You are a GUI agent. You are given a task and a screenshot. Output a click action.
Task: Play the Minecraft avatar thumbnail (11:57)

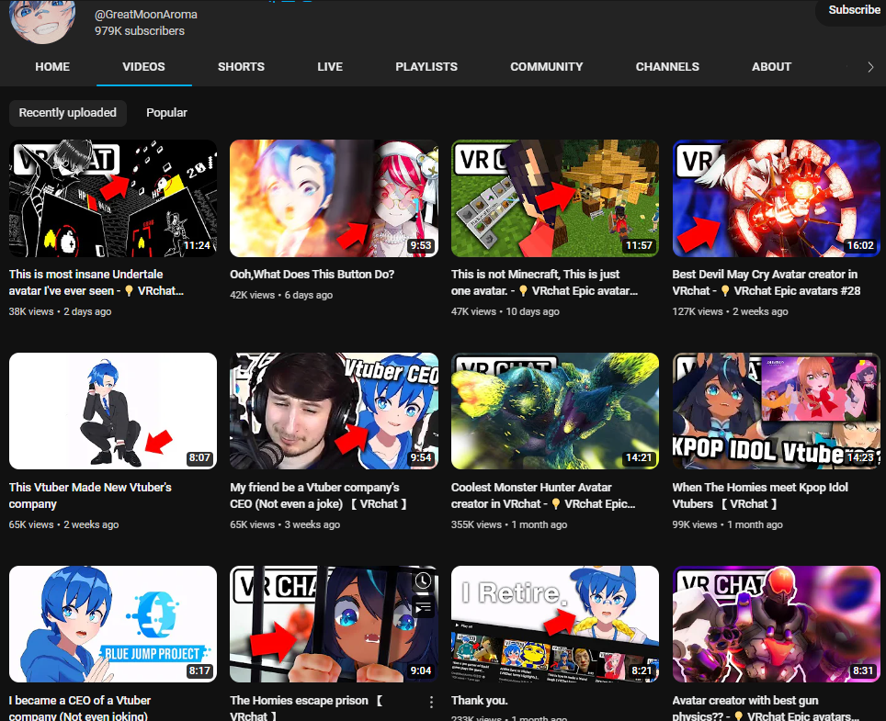(x=555, y=198)
